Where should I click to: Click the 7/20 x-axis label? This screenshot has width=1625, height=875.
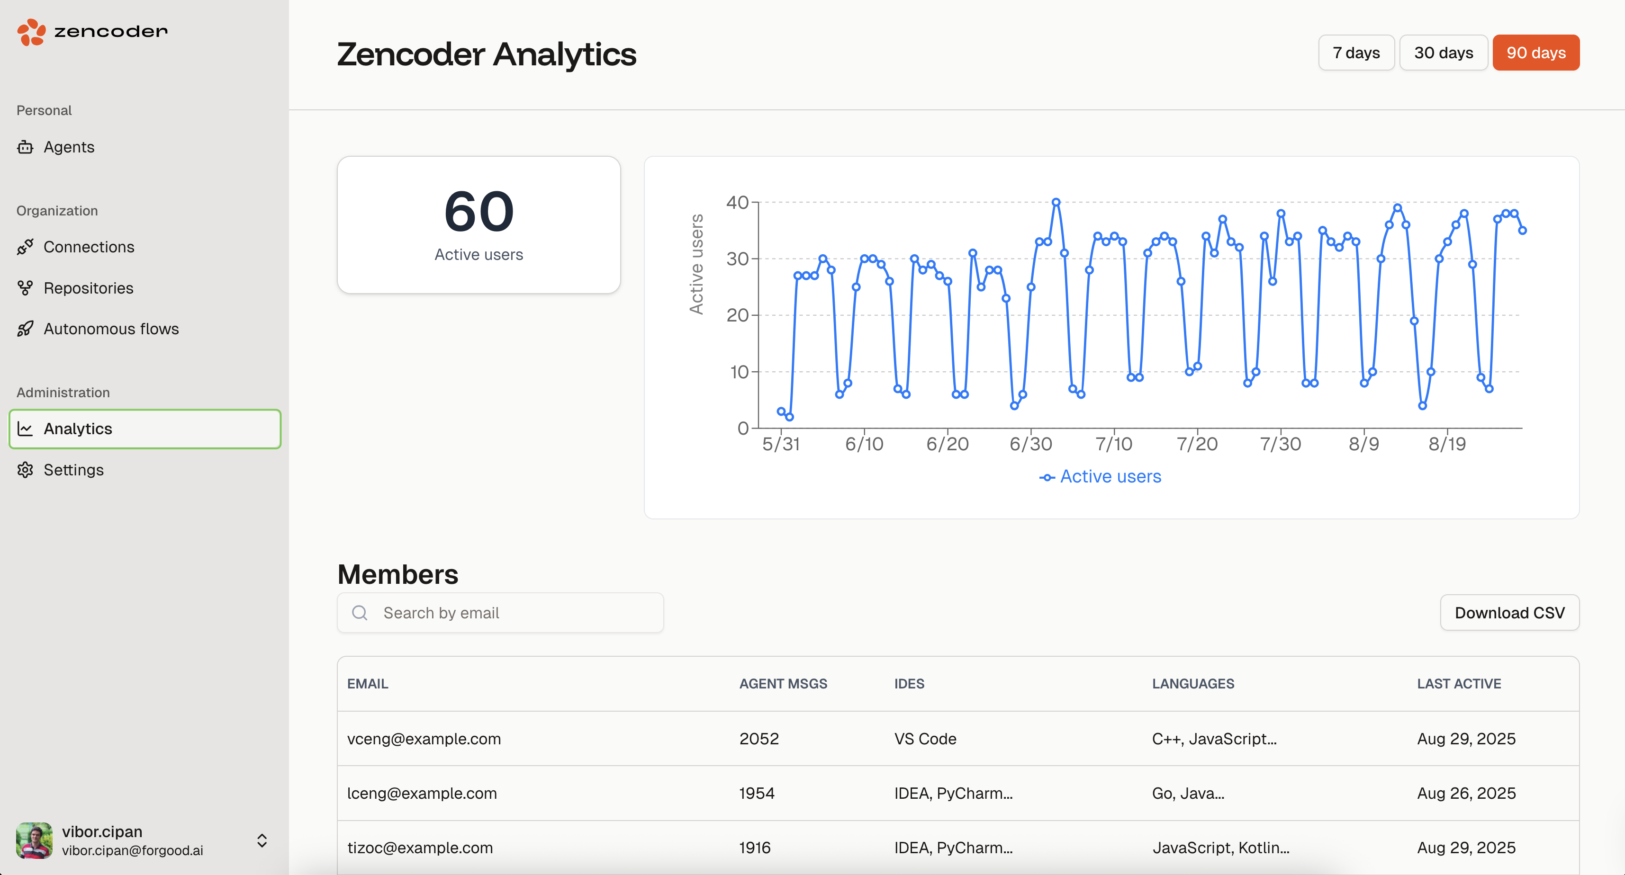[x=1197, y=444]
